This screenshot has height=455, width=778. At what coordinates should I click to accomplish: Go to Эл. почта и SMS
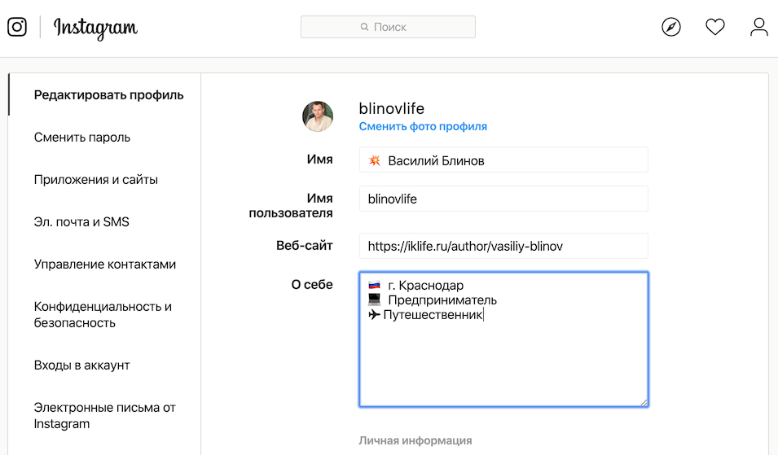(81, 221)
